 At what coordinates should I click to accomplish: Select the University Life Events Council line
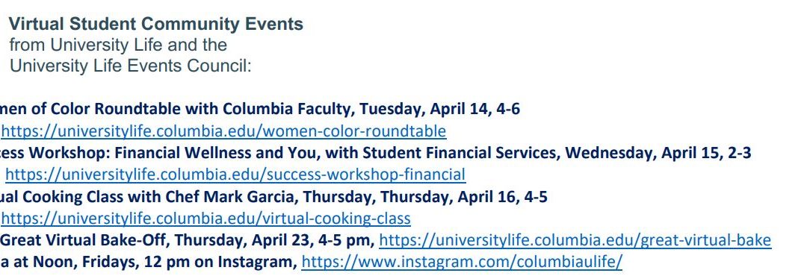tap(130, 66)
